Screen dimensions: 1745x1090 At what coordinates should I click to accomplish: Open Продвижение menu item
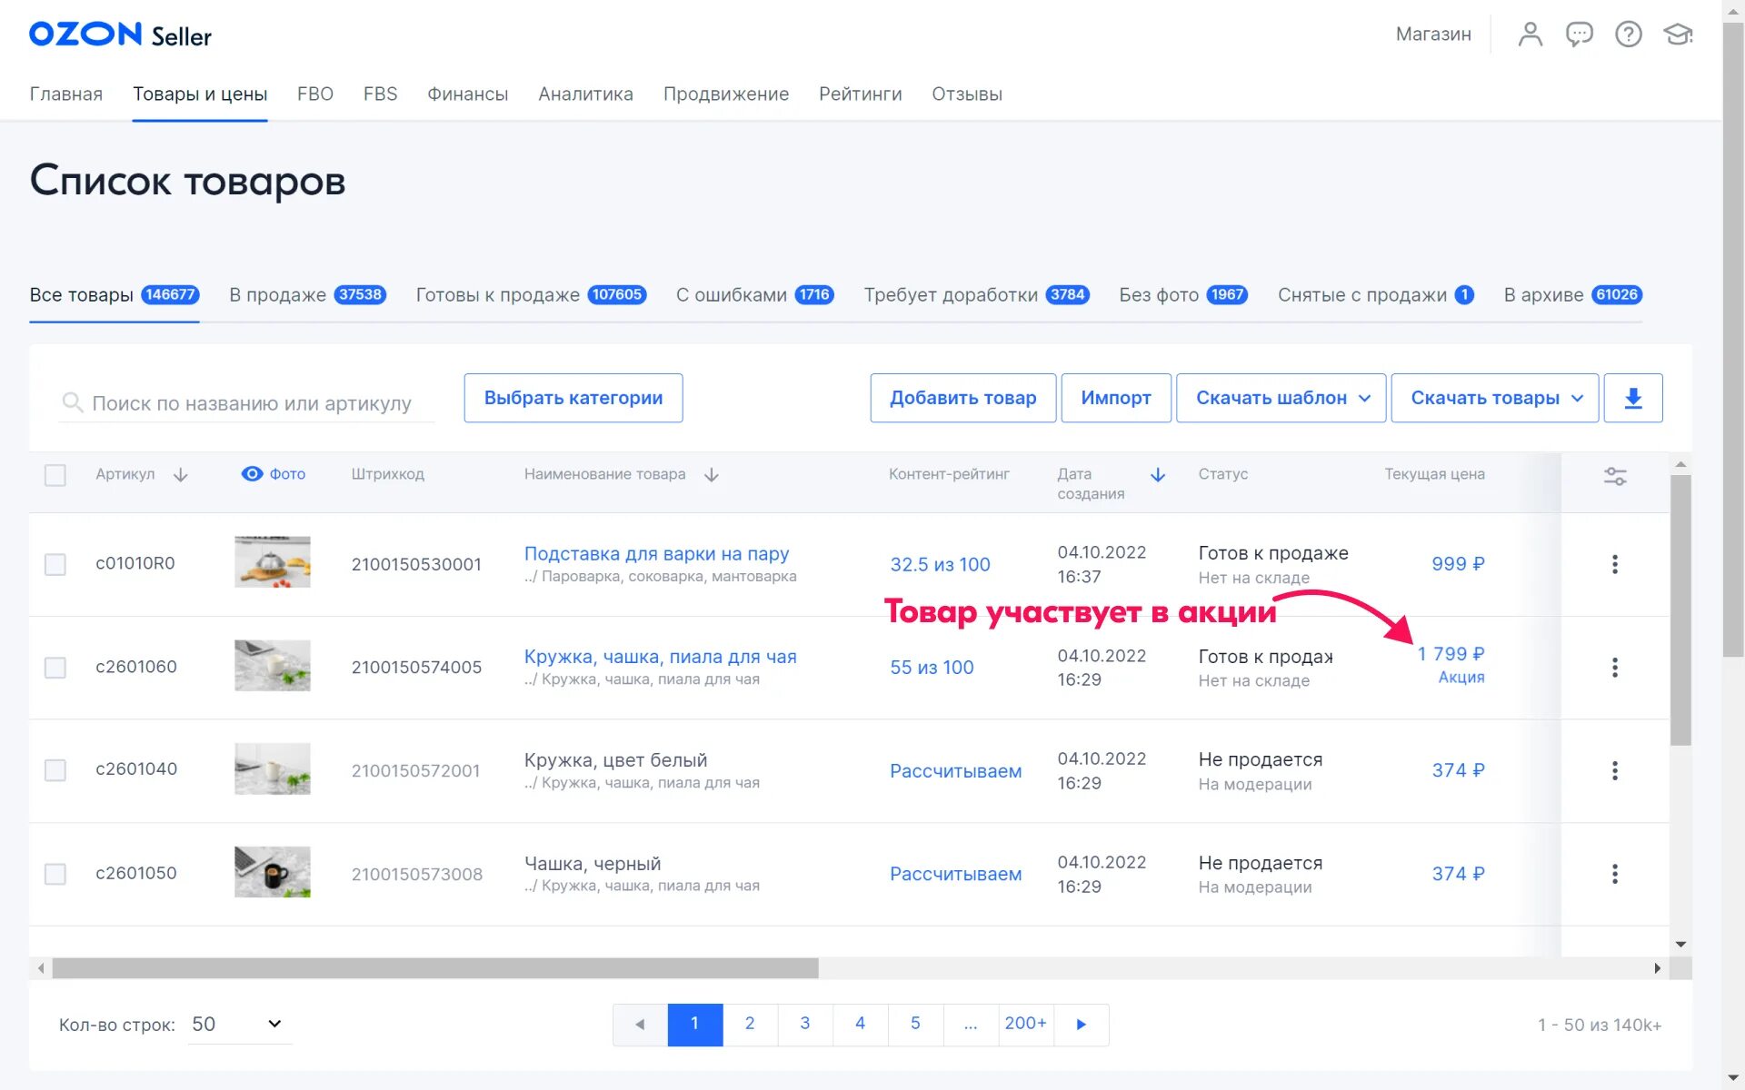point(726,94)
